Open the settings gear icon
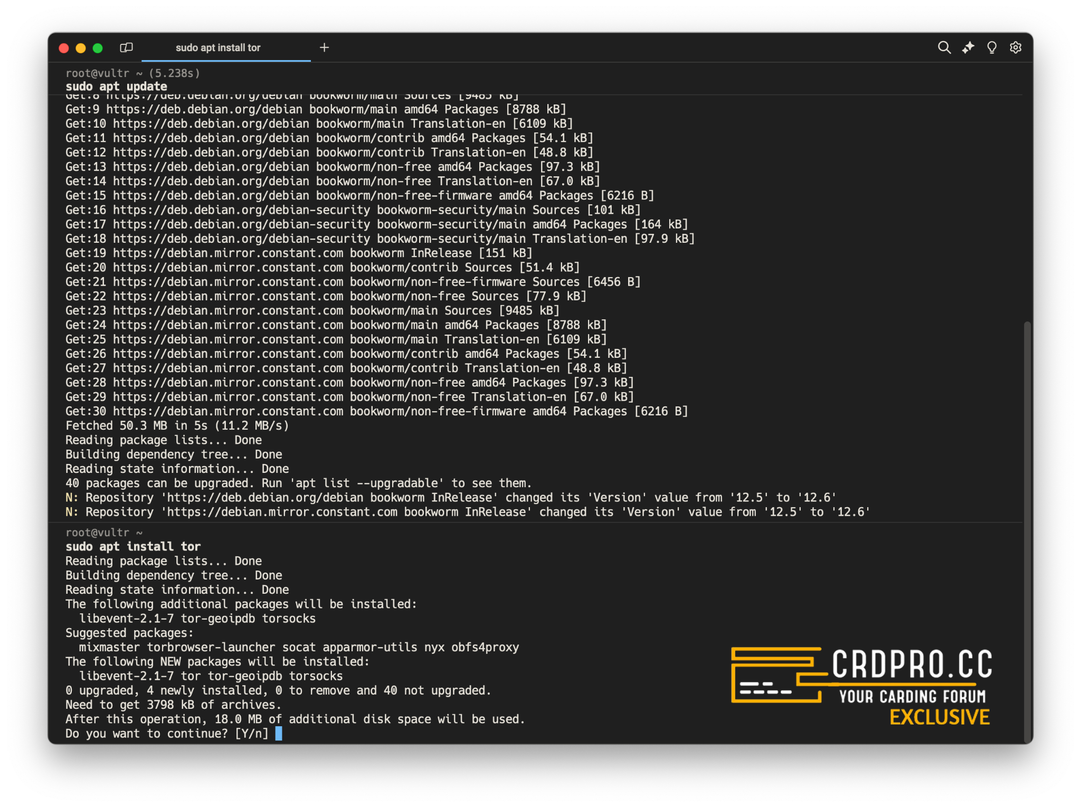 point(1015,48)
